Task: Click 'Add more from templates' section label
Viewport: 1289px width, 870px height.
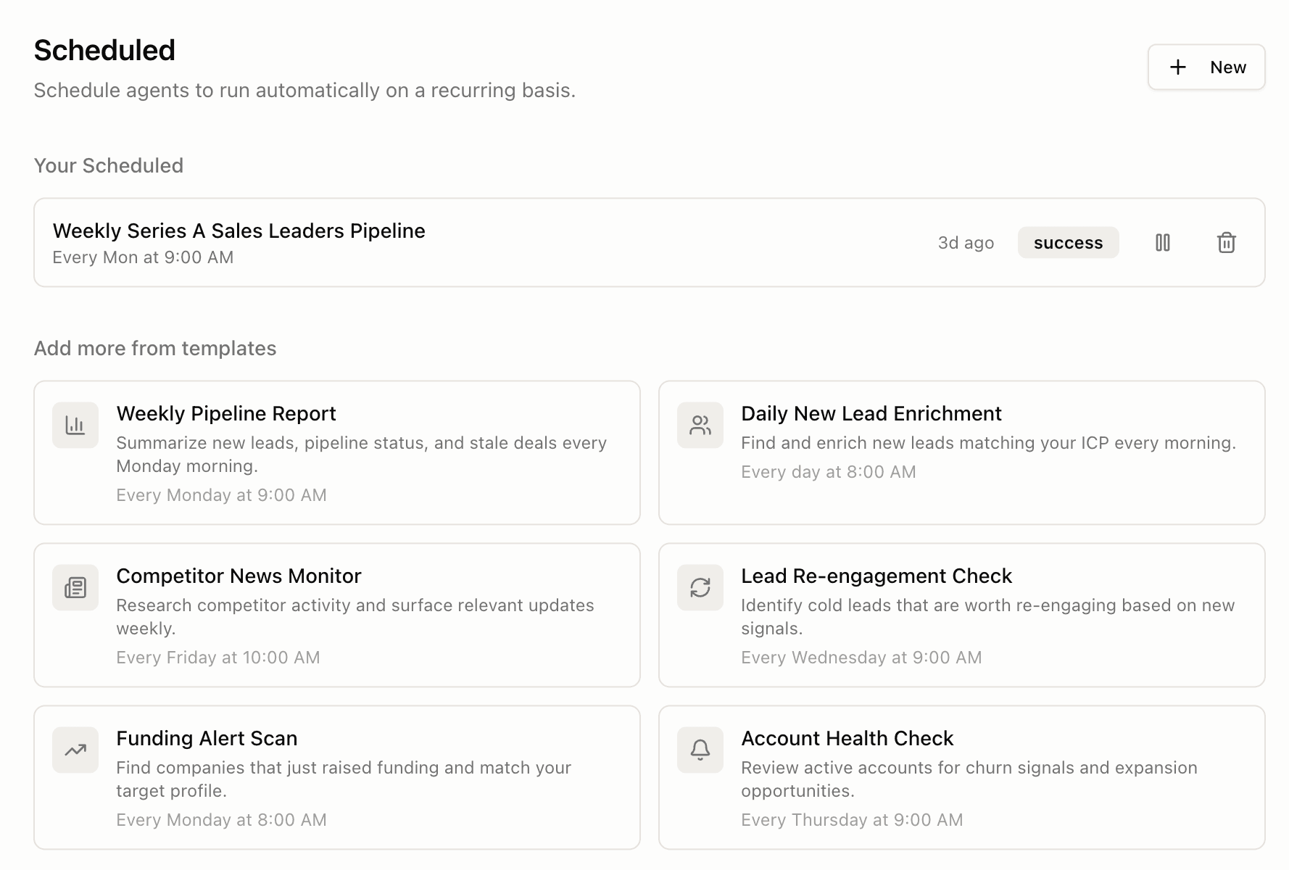Action: 155,349
